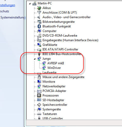
Task: Expand the Monitore category
Action: (35, 82)
